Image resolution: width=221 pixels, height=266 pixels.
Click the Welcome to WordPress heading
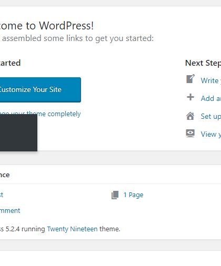[x=47, y=26]
